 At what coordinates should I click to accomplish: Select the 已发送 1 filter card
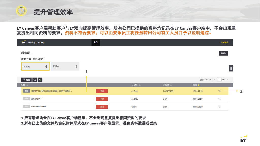tap(65, 66)
